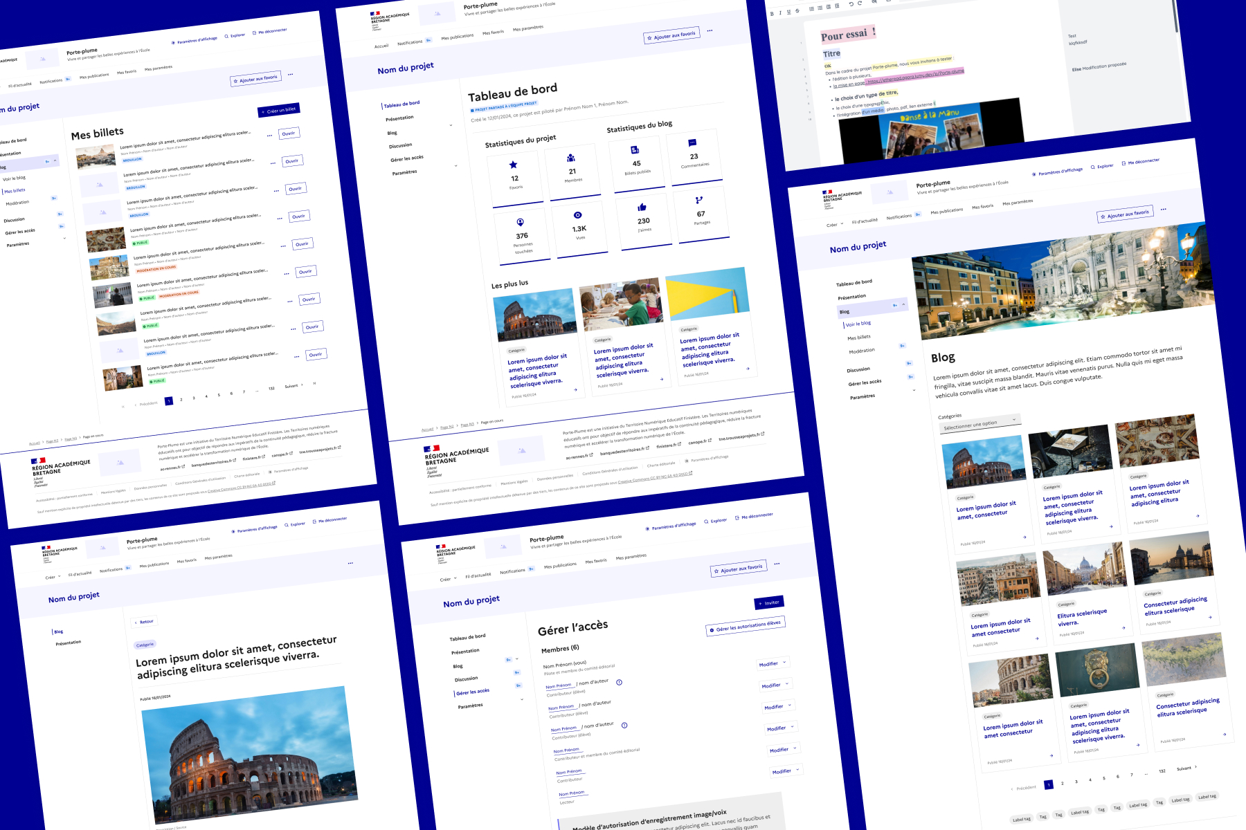Click the Commentaires speech bubble statistic icon
Screen dimensions: 1246x830
click(692, 143)
